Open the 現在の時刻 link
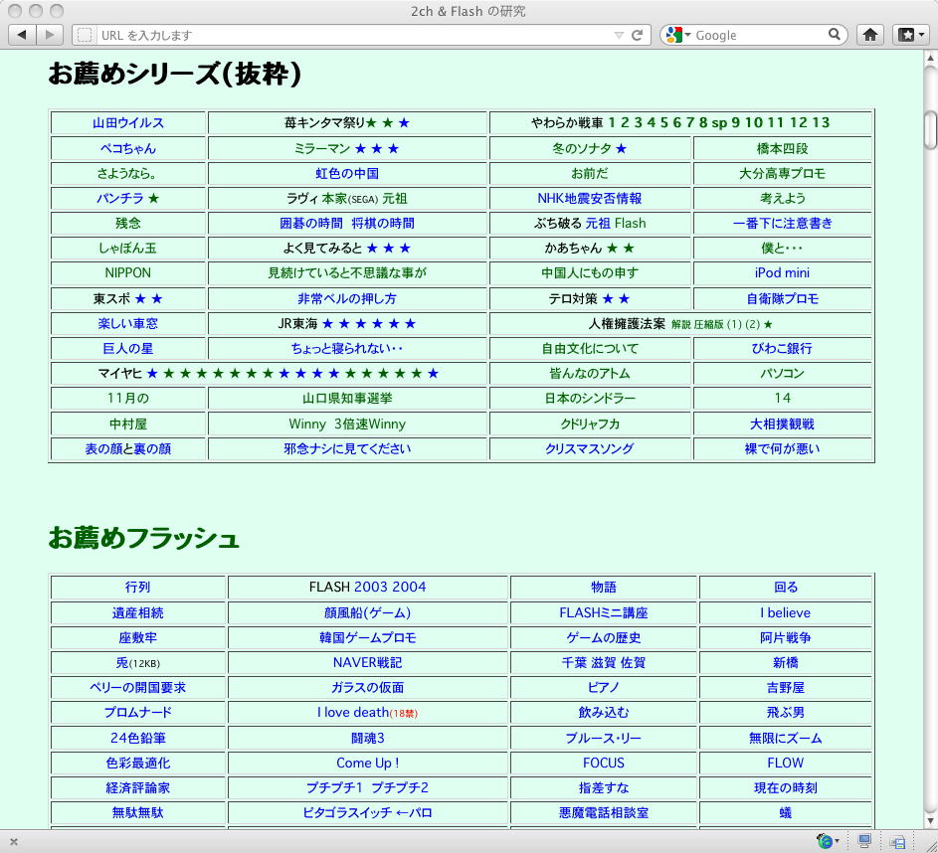The height and width of the screenshot is (853, 938). pyautogui.click(x=786, y=787)
